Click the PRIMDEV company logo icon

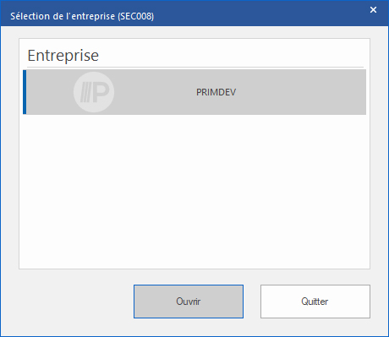(94, 92)
